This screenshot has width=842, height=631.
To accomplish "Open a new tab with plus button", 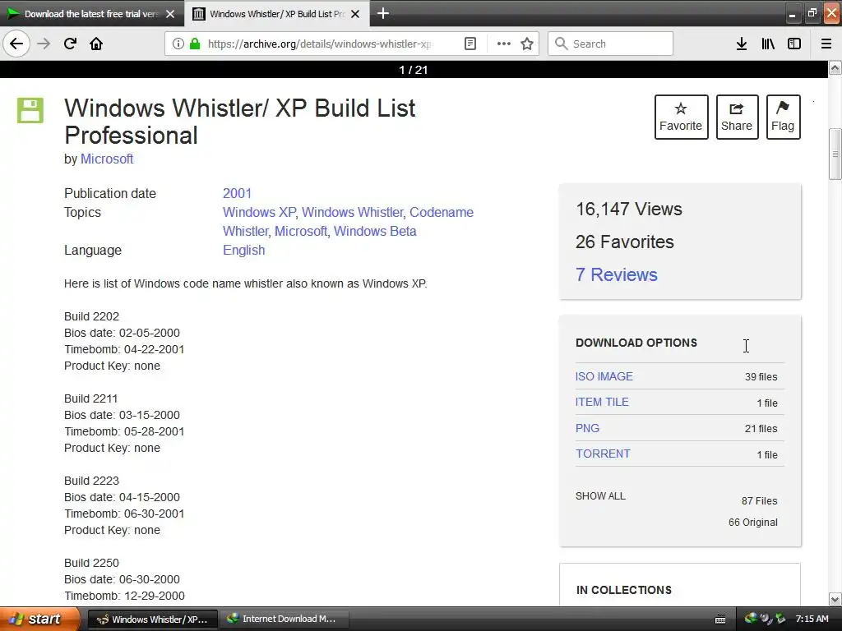I will click(x=383, y=13).
